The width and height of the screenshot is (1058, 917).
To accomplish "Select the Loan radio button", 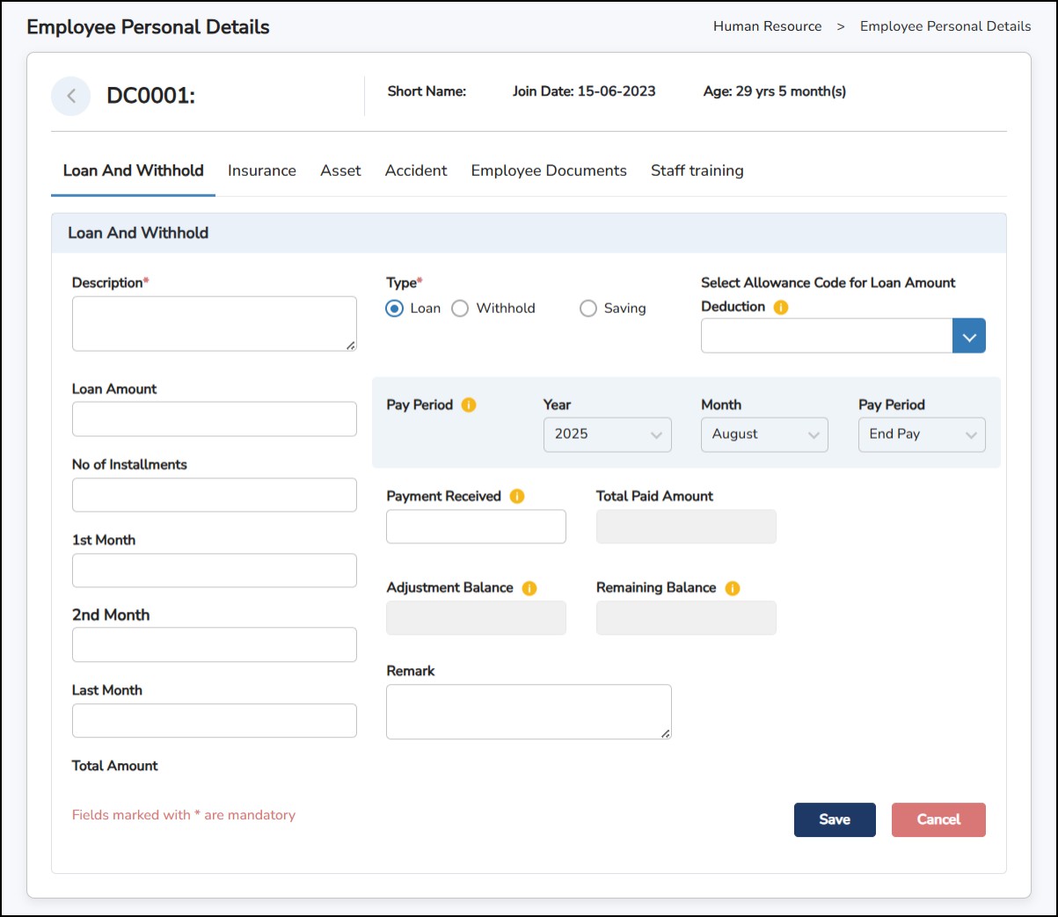I will (x=395, y=309).
